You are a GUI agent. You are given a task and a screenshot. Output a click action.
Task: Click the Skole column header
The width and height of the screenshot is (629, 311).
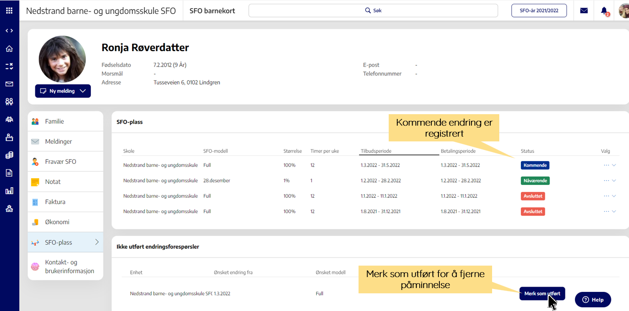click(x=129, y=151)
